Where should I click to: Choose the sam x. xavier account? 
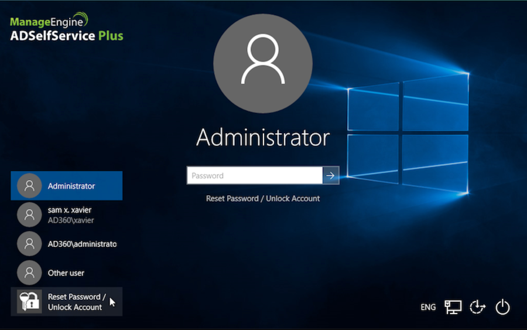click(67, 215)
